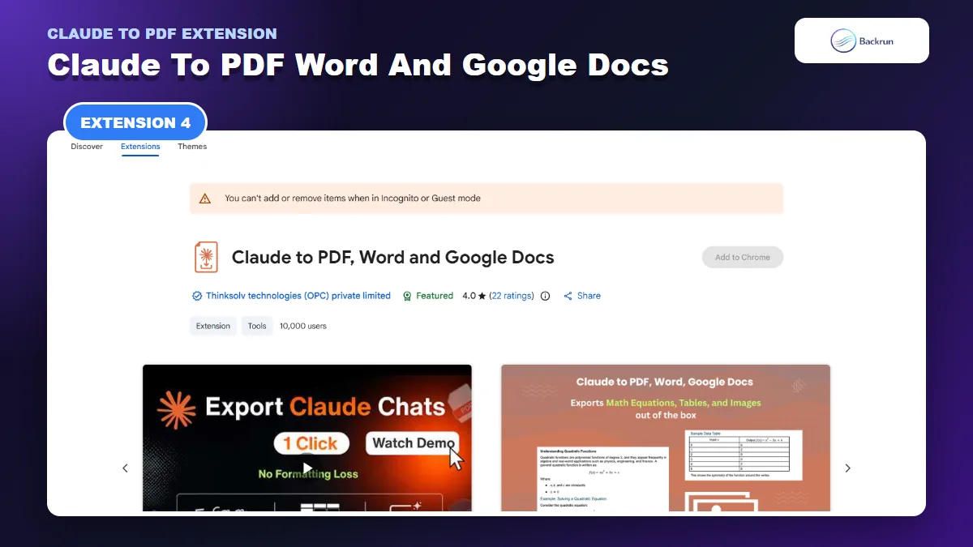Screen dimensions: 973x547
Task: Click the ratings info icon
Action: point(545,296)
